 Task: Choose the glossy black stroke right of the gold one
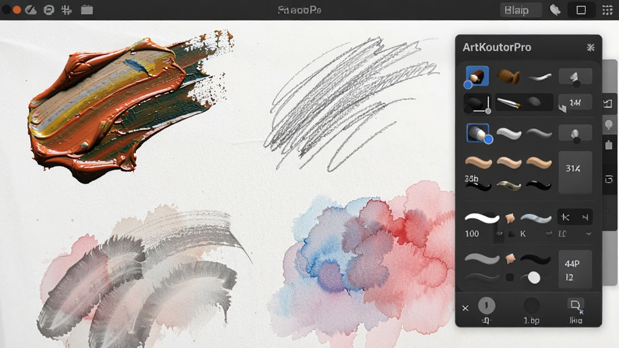point(539,185)
